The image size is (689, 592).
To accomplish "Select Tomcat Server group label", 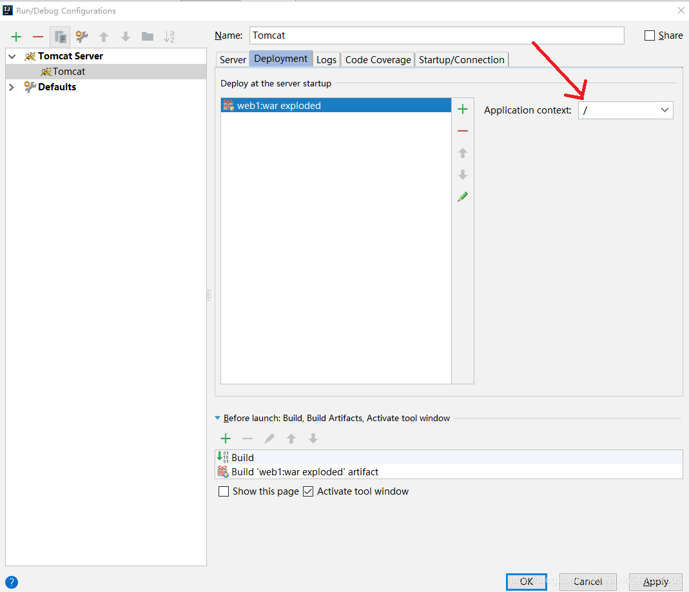I will tap(70, 56).
